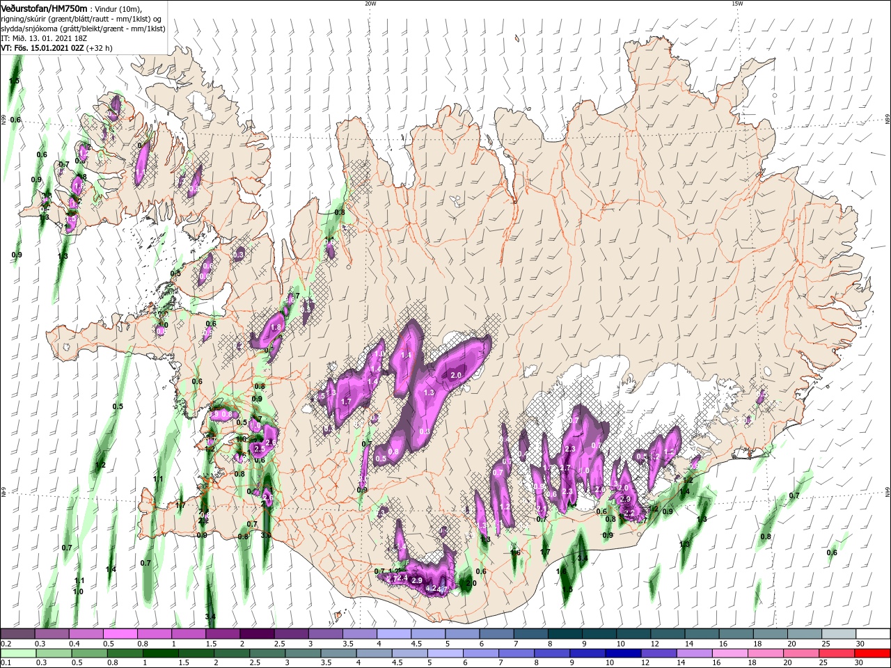Click the pale green rain swatch between 0.1 and 0.3
This screenshot has width=891, height=668.
17,653
